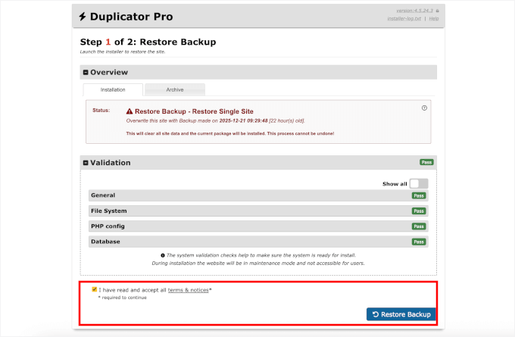Click the Pass badge for General
Image resolution: width=515 pixels, height=337 pixels.
point(419,195)
